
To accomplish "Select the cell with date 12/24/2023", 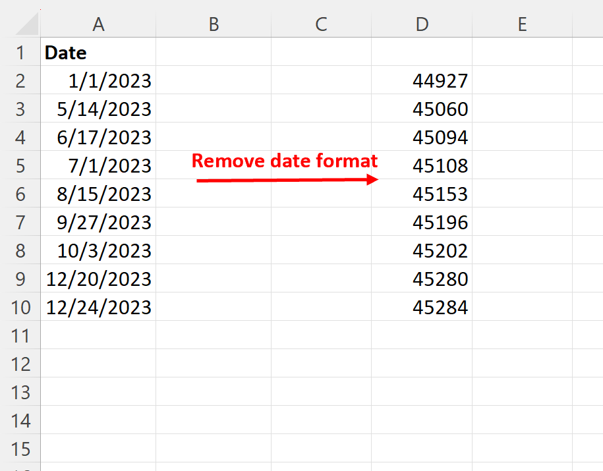I will point(98,307).
